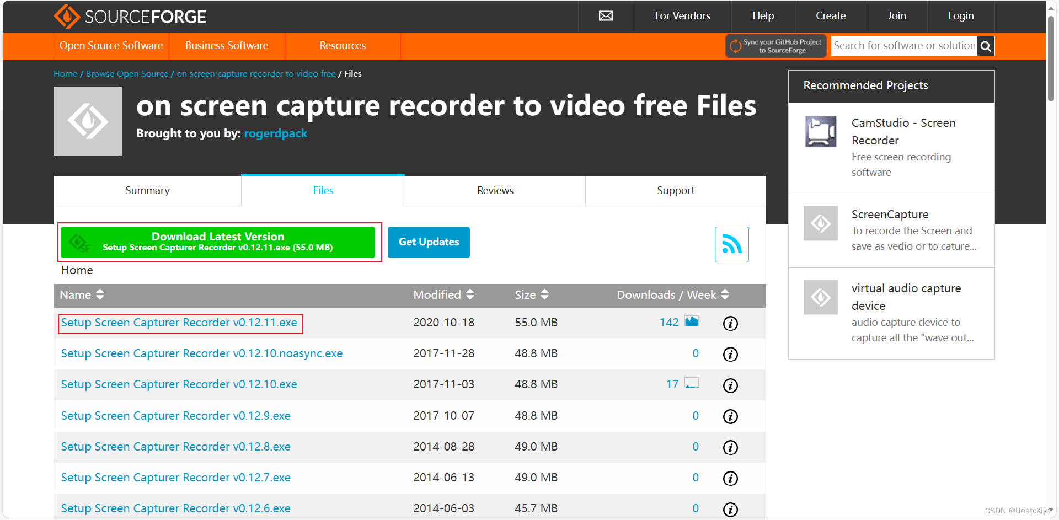Click the Join link
Screen dimensions: 1059x520
(x=897, y=16)
